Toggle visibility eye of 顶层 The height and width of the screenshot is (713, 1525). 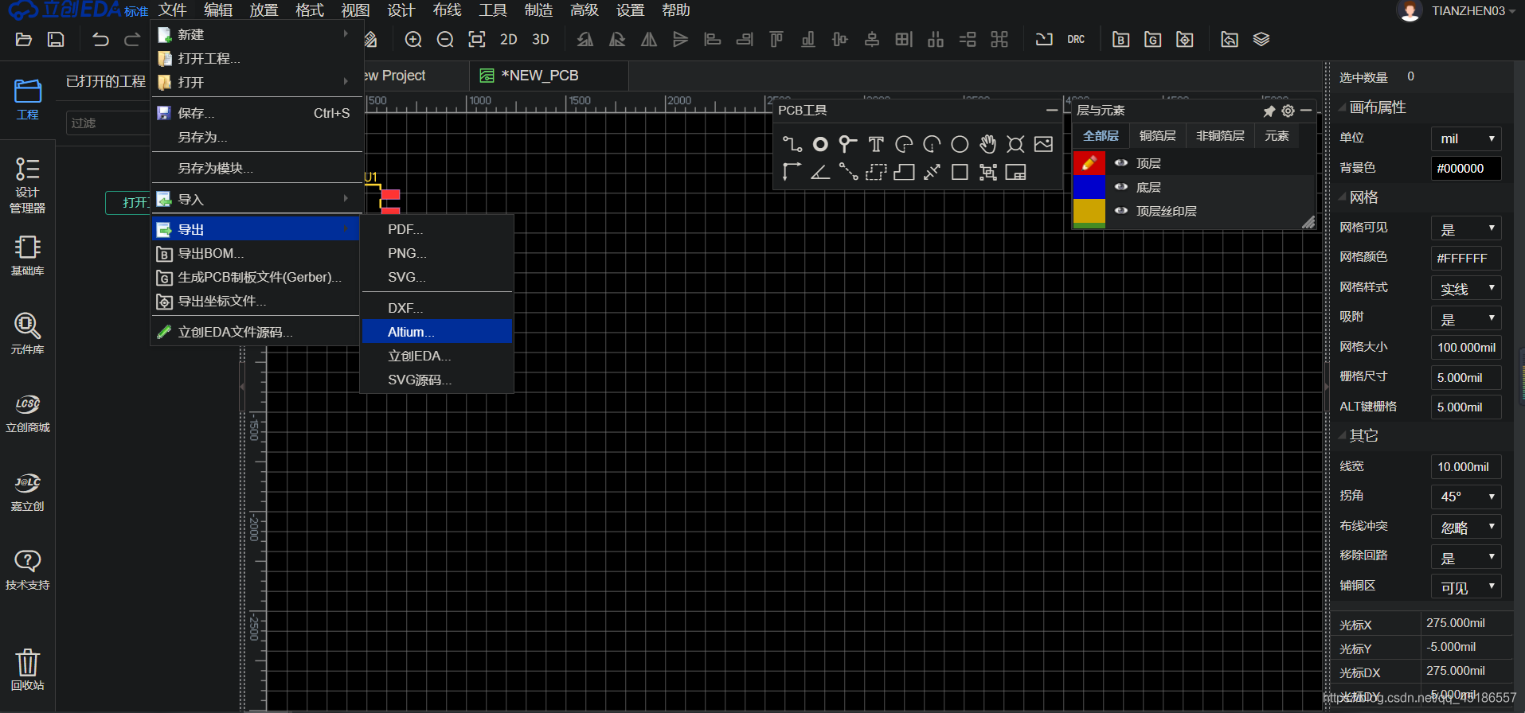[x=1121, y=162]
